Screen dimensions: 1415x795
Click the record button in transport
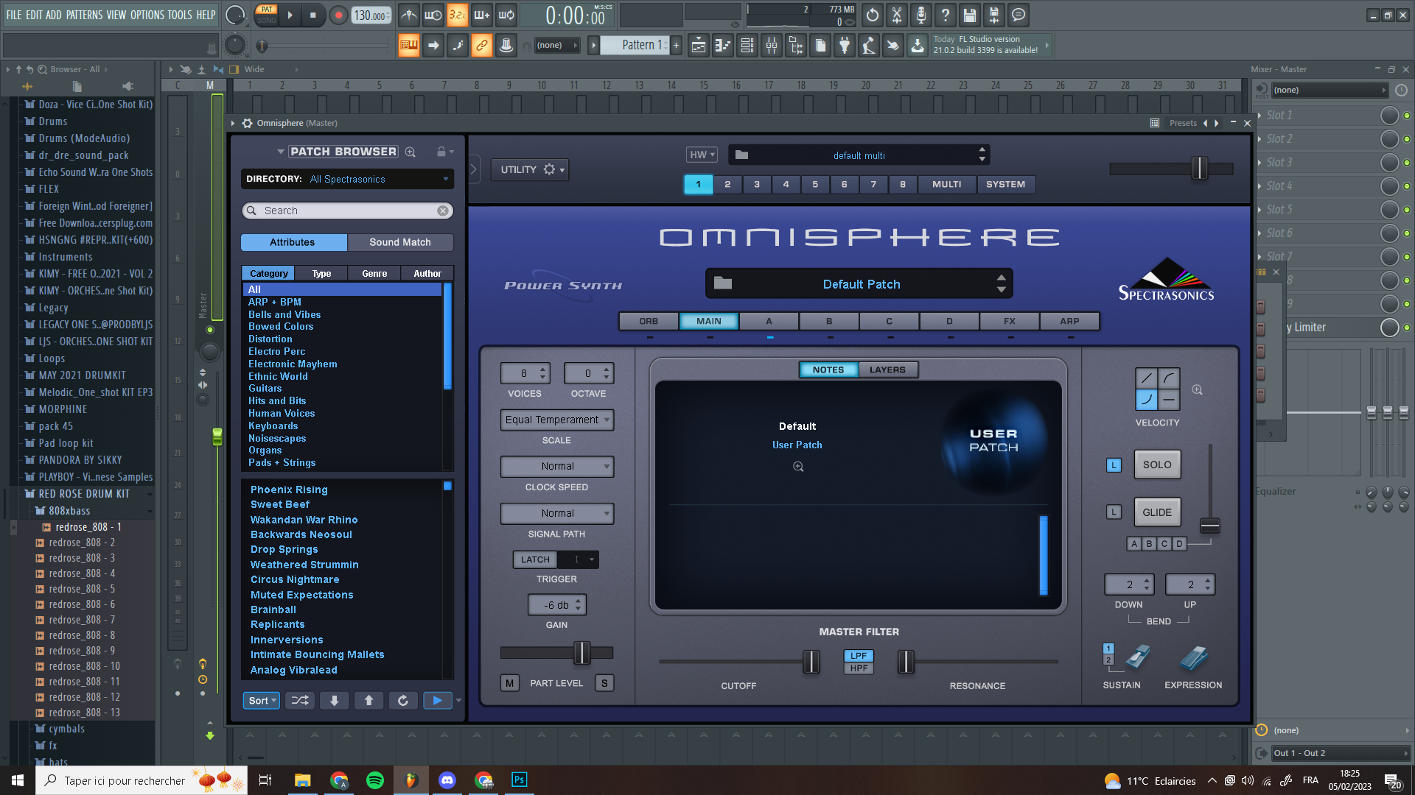coord(338,15)
